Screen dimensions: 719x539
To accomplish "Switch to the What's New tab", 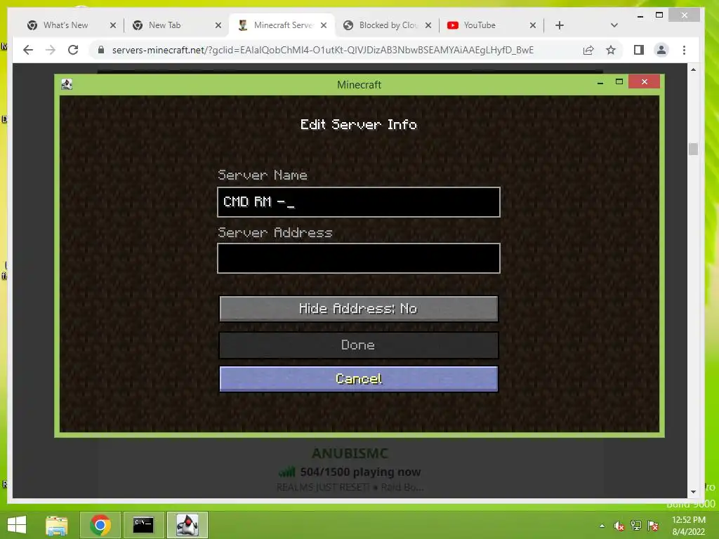I will [65, 25].
